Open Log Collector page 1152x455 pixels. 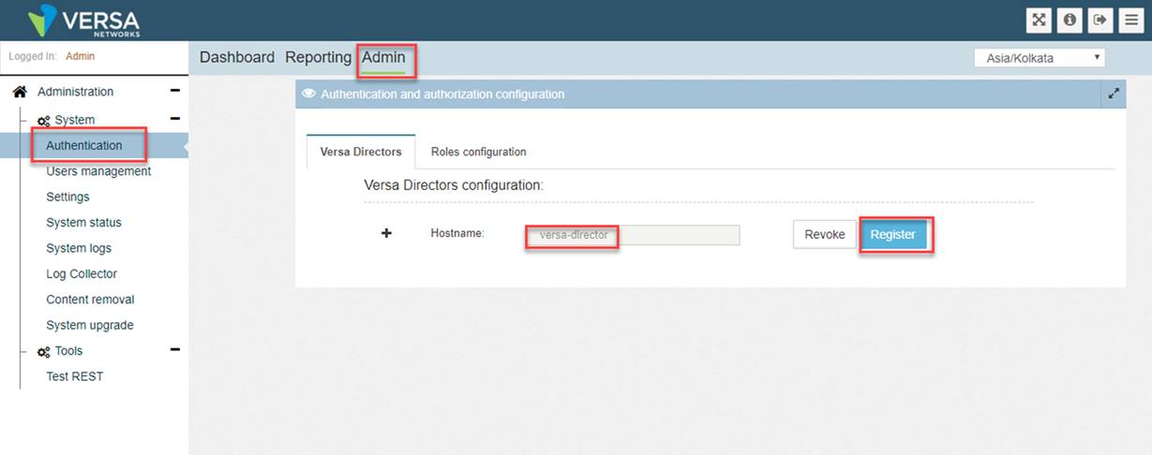tap(82, 274)
